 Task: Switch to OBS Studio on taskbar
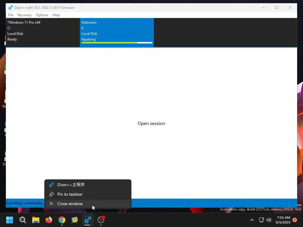tap(101, 220)
